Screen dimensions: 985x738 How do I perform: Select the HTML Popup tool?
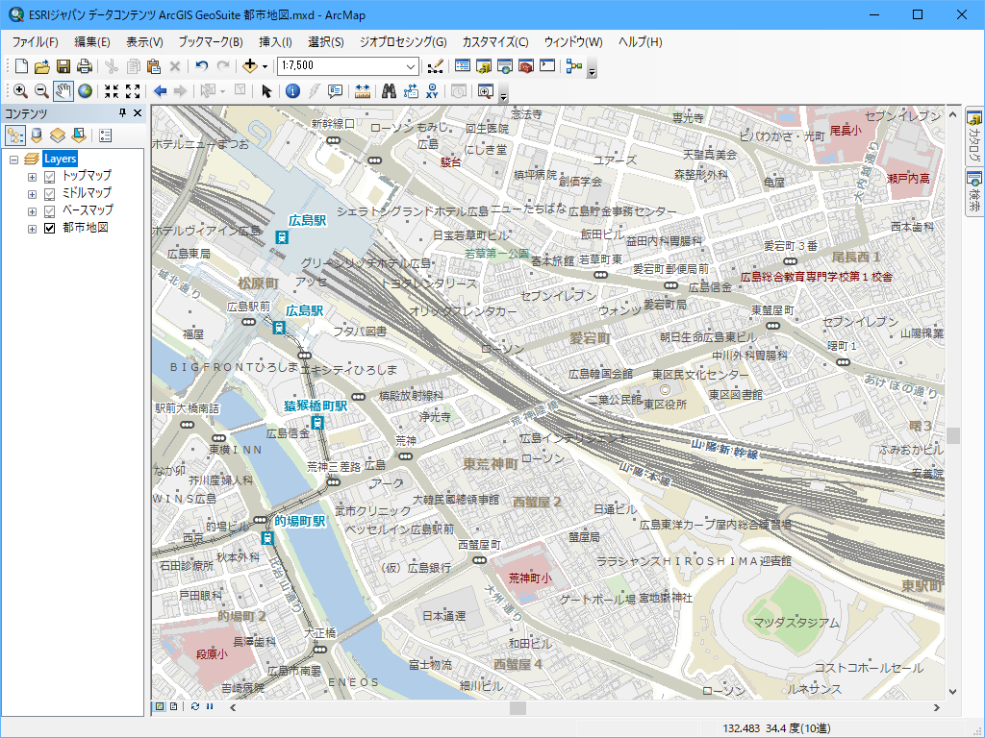pyautogui.click(x=336, y=91)
